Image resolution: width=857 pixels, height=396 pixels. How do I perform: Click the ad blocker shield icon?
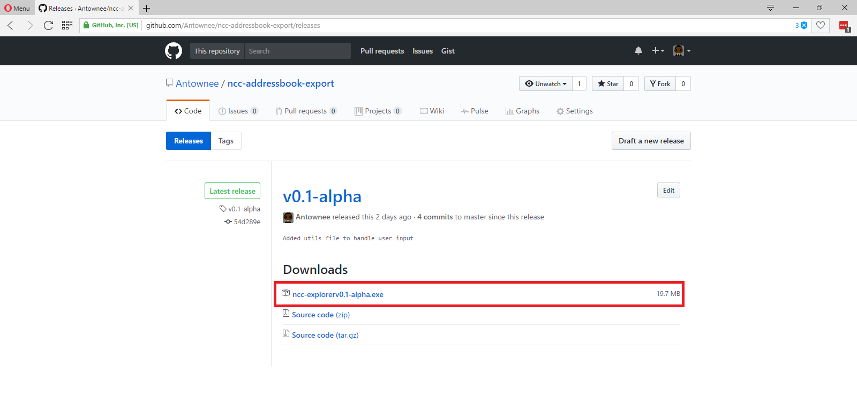tap(803, 25)
